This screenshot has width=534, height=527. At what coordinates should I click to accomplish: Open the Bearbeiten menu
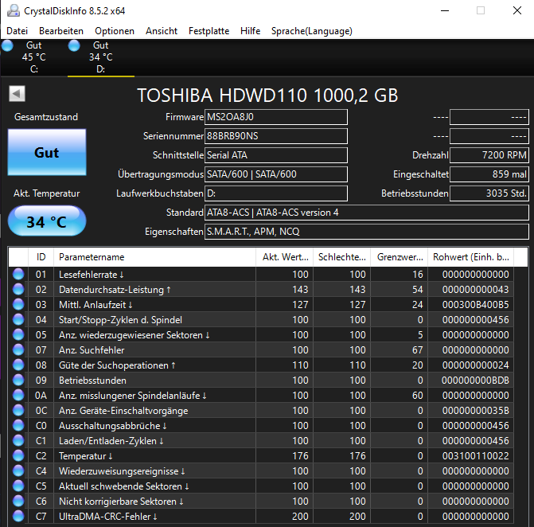point(61,31)
